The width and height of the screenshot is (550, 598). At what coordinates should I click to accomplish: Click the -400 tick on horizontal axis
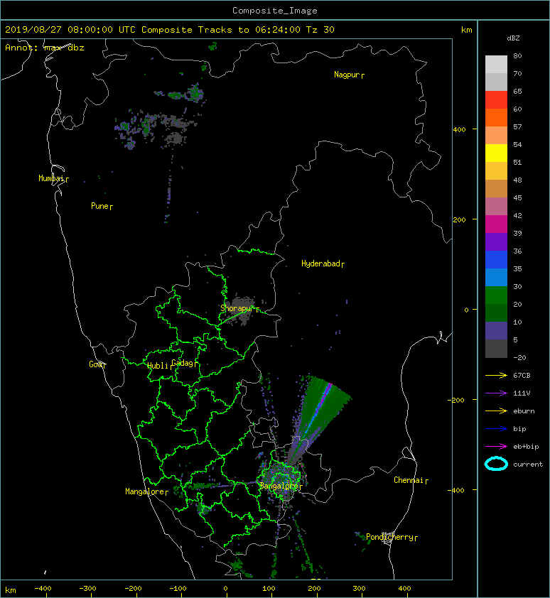click(x=43, y=589)
